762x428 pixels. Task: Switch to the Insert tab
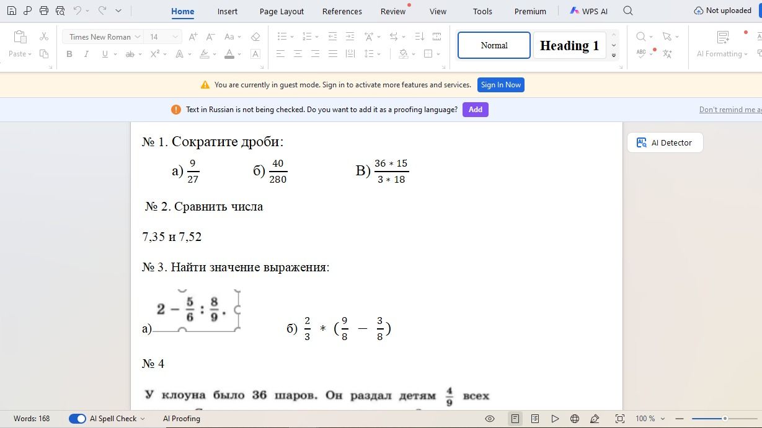tap(228, 11)
